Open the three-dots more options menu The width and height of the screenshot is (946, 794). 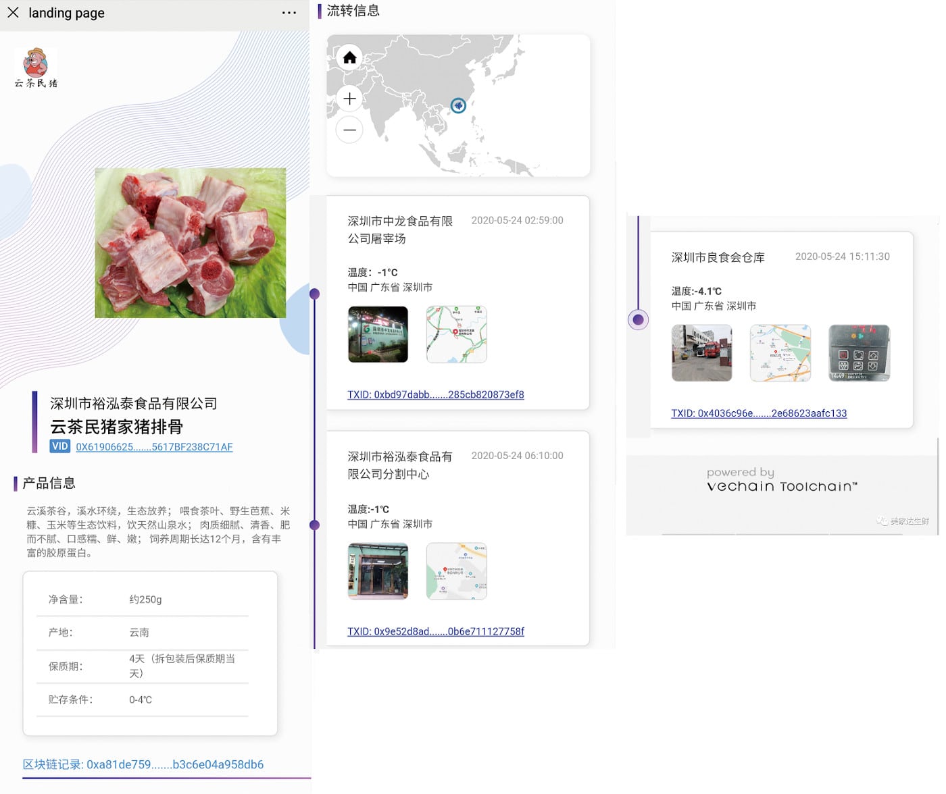(289, 13)
